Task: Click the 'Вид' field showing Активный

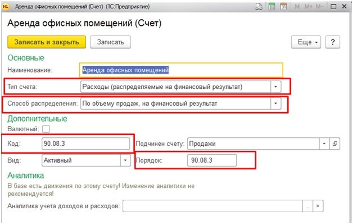Action: (x=81, y=160)
